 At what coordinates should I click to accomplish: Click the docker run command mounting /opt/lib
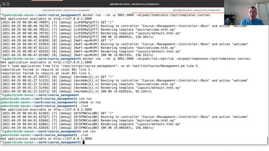coord(166,59)
